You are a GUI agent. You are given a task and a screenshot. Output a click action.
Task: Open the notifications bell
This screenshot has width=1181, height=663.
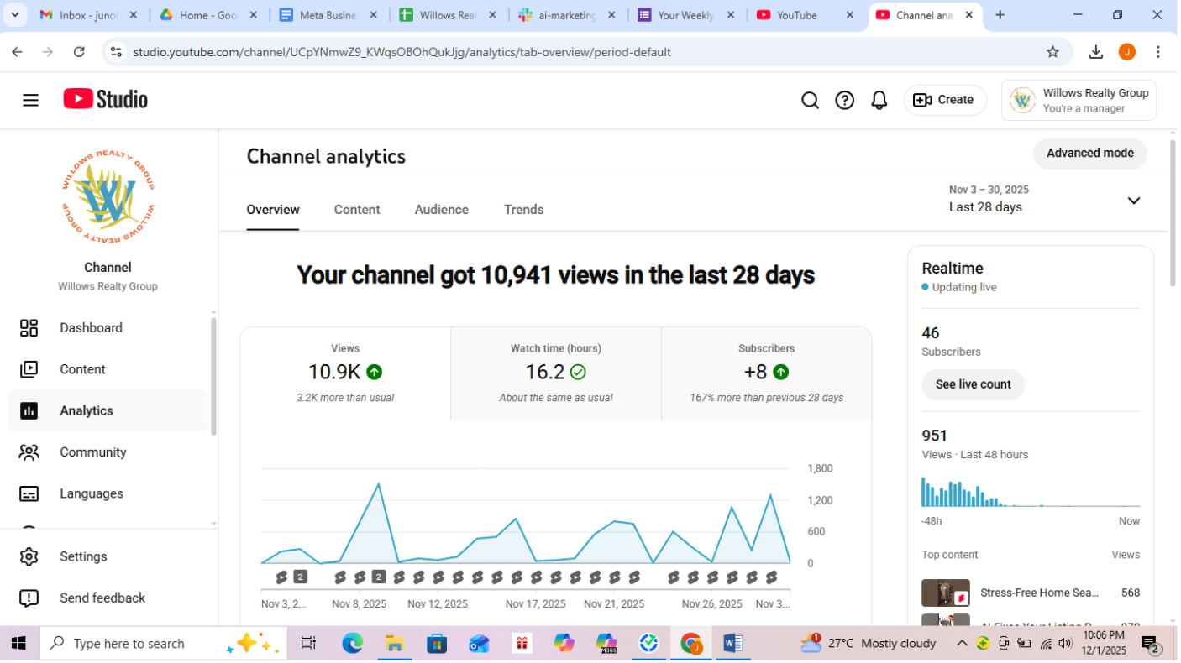pyautogui.click(x=879, y=100)
